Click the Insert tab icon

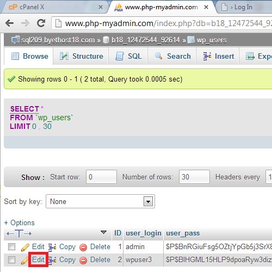tap(207, 56)
